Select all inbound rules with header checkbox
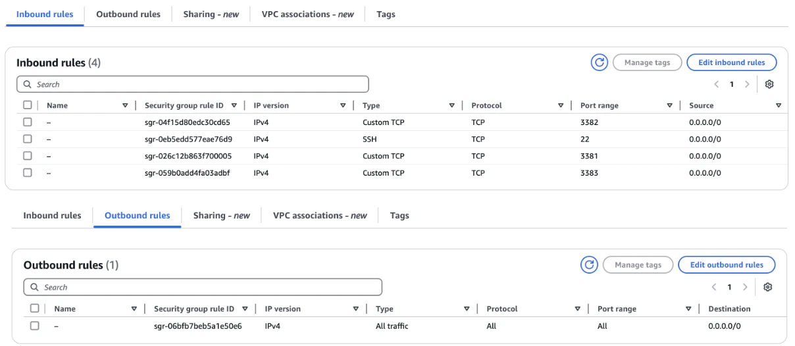 pos(28,105)
